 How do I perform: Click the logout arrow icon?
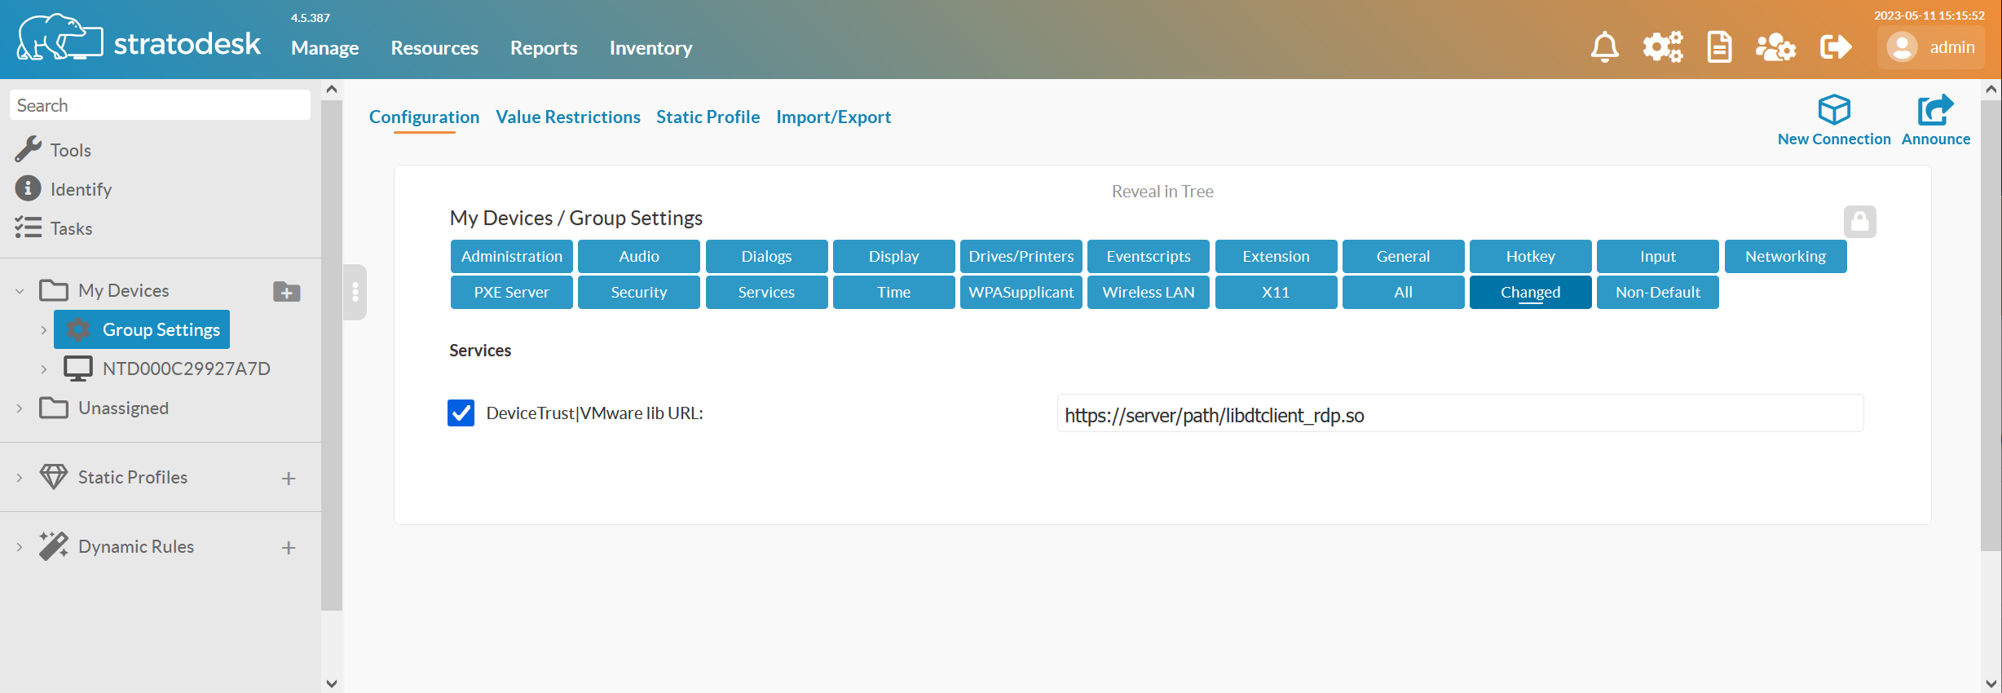click(1835, 47)
